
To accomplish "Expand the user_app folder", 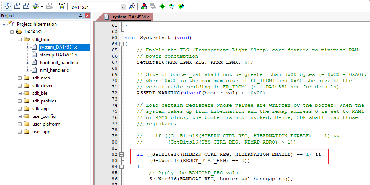I will [x=20, y=132].
